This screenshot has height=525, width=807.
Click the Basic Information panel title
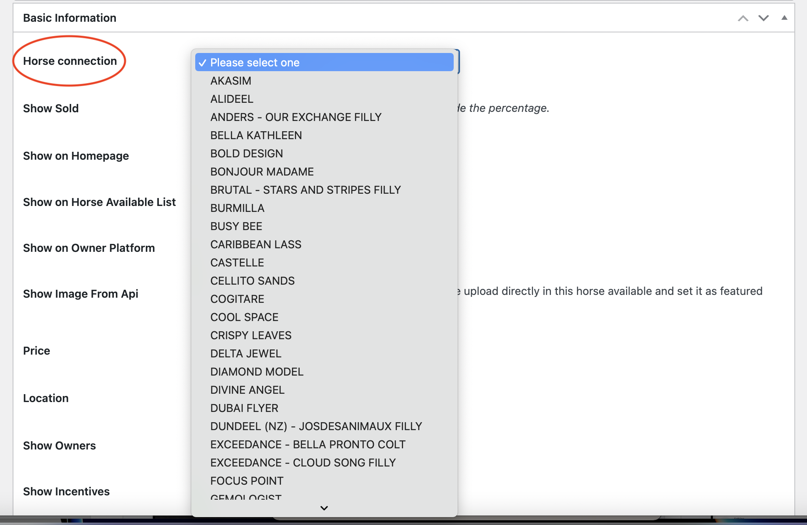pyautogui.click(x=70, y=18)
